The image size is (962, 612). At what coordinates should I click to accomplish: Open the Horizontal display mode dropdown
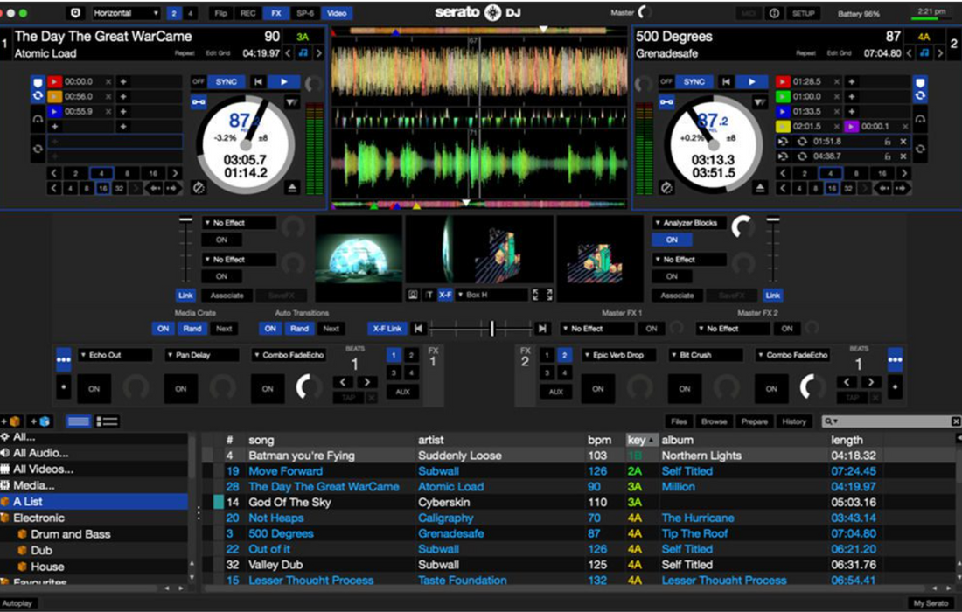point(127,13)
